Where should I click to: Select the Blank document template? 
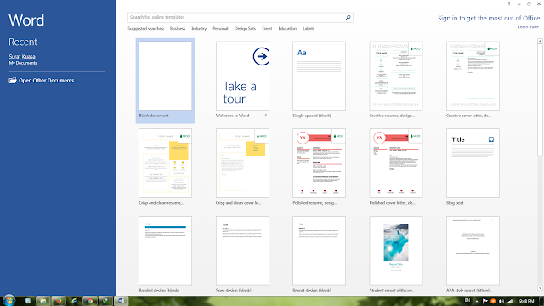tap(166, 81)
